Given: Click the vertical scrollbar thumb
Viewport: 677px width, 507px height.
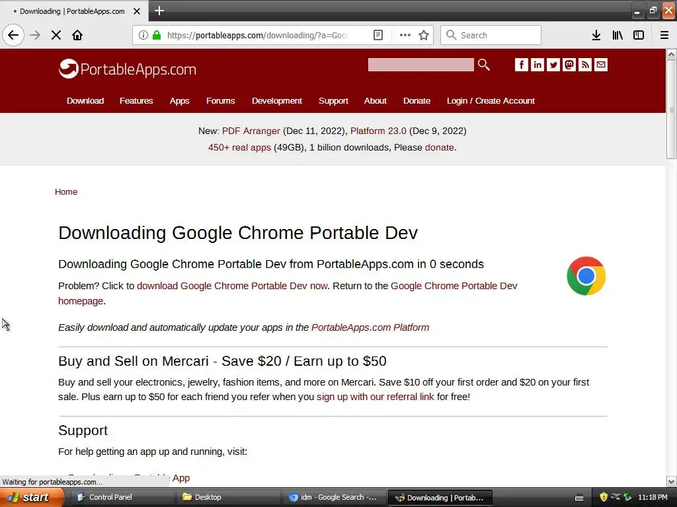Looking at the screenshot, I should tap(672, 110).
